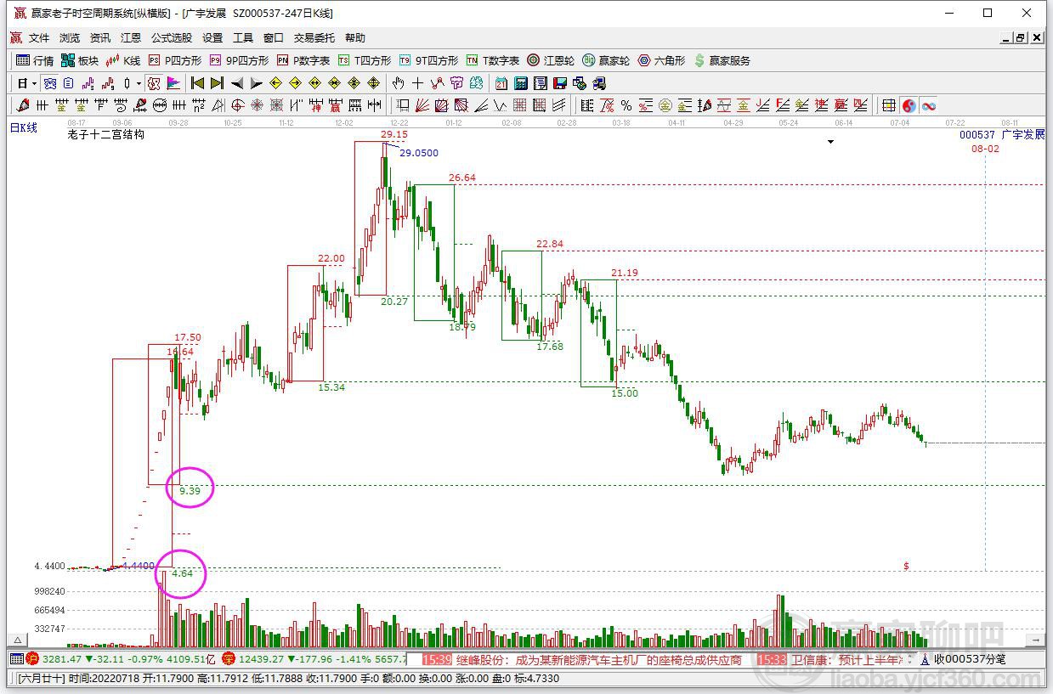Jump to the last bar icon
The image size is (1053, 694).
(x=217, y=83)
